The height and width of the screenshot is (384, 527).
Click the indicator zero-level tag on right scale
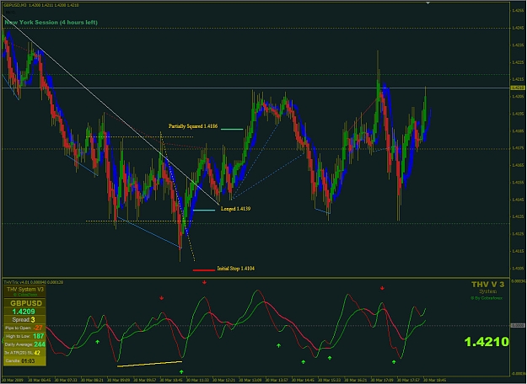517,325
